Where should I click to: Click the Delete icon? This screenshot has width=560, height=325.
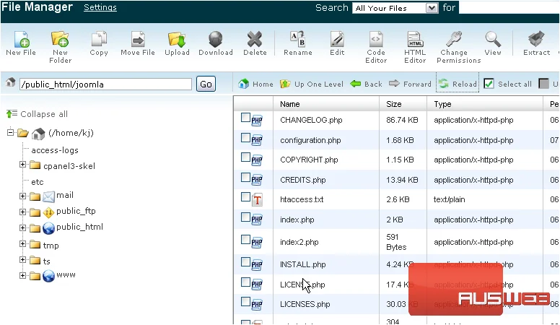[255, 39]
